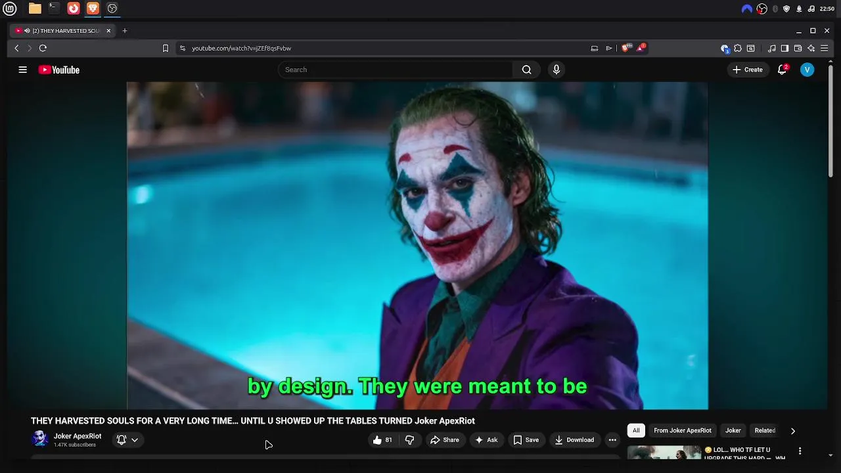Click the panel clock showing 22:50
Viewport: 841px width, 473px height.
click(x=827, y=9)
